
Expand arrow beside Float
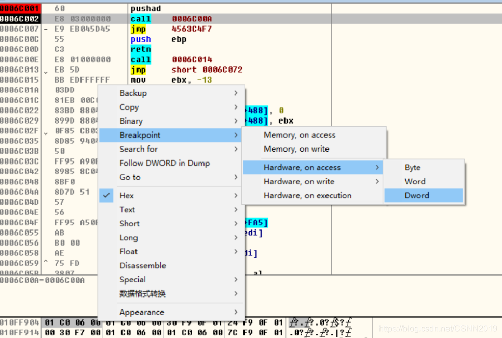[x=236, y=252]
